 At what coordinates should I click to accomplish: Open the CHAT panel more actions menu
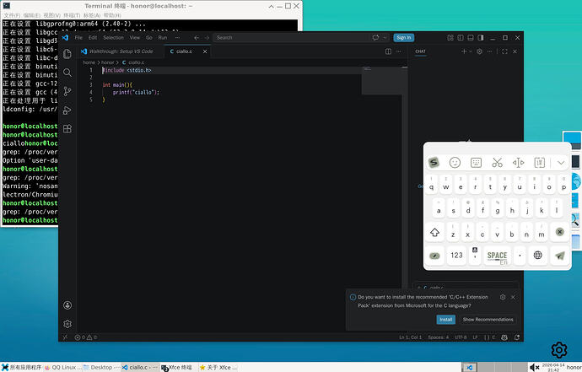490,51
